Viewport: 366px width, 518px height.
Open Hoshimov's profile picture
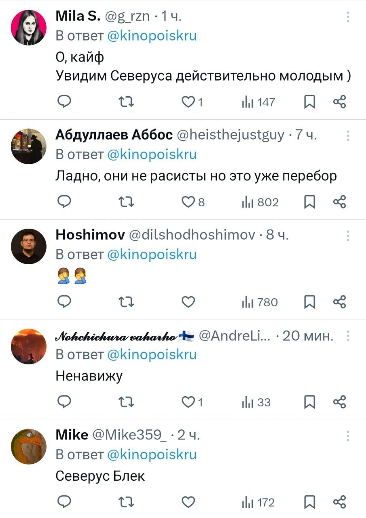tap(28, 246)
